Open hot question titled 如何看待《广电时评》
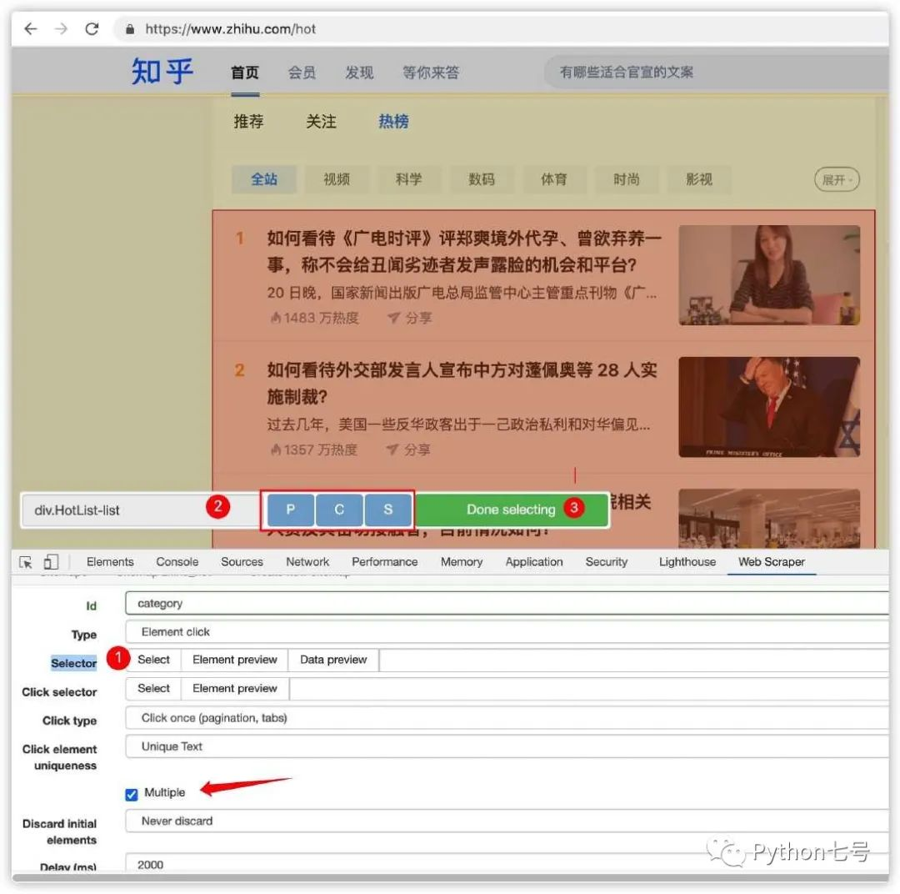 pyautogui.click(x=464, y=251)
